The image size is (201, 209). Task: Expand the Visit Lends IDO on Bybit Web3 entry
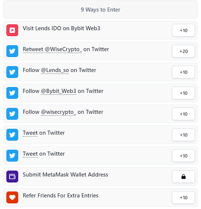coord(100,30)
